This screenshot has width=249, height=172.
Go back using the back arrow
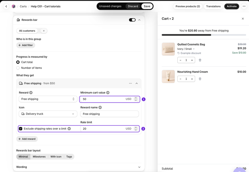tap(6, 6)
